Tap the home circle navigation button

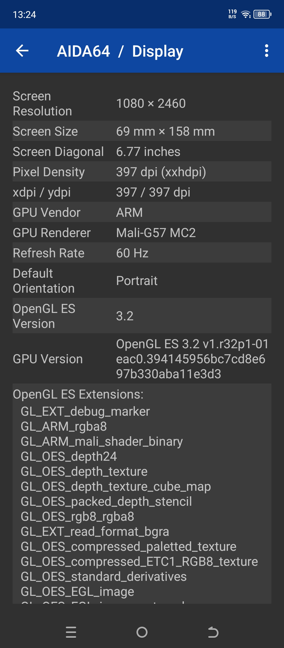[x=142, y=632]
